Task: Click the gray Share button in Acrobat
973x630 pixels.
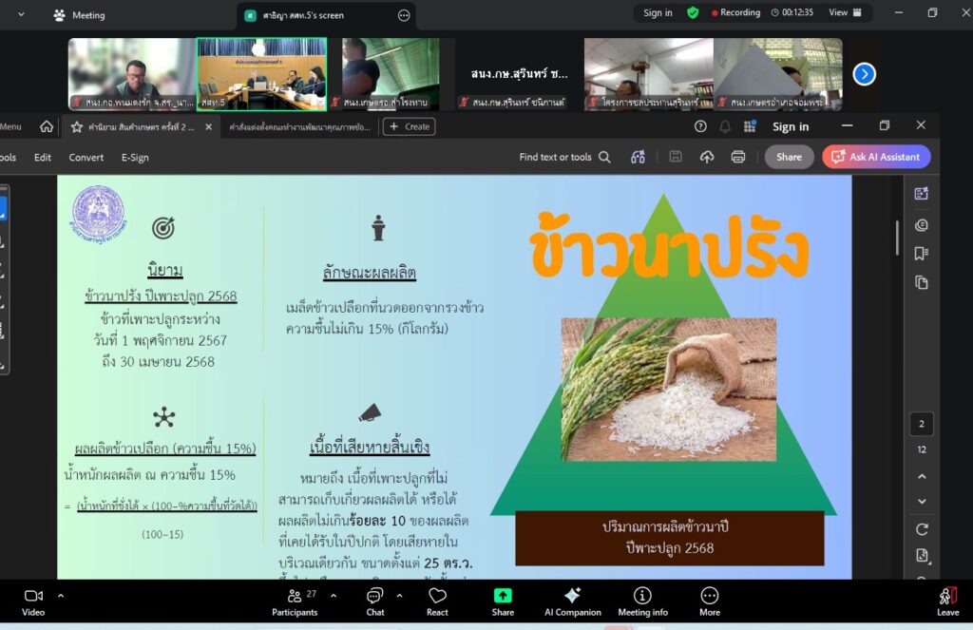Action: click(789, 157)
